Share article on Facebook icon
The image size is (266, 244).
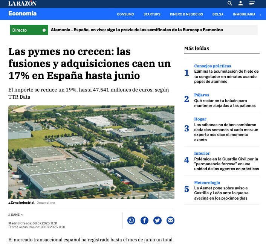[144, 220]
